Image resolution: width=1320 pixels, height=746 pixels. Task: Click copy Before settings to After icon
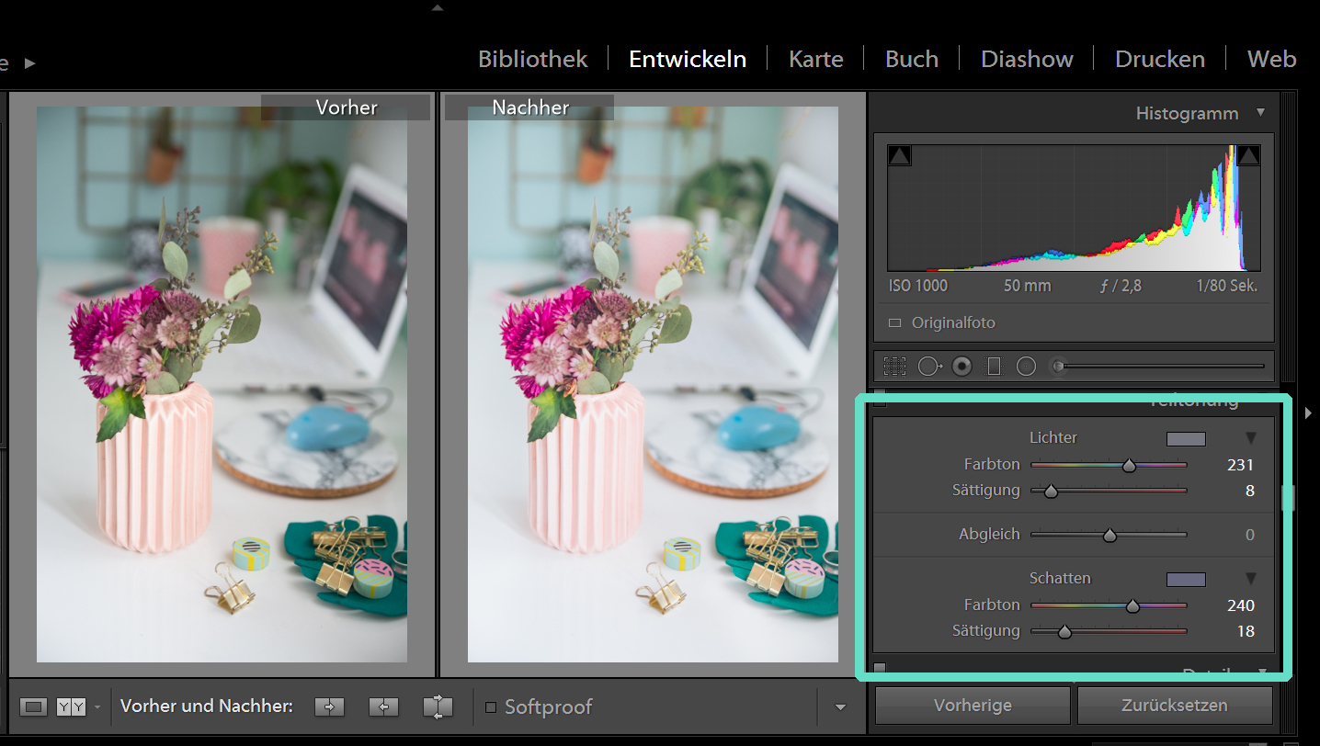[329, 706]
